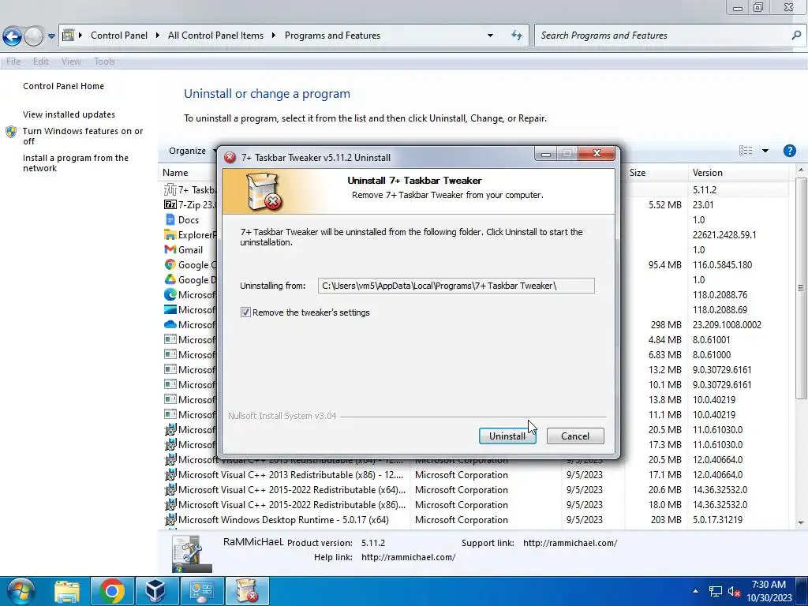This screenshot has width=808, height=606.
Task: Click the change view icon
Action: (745, 151)
